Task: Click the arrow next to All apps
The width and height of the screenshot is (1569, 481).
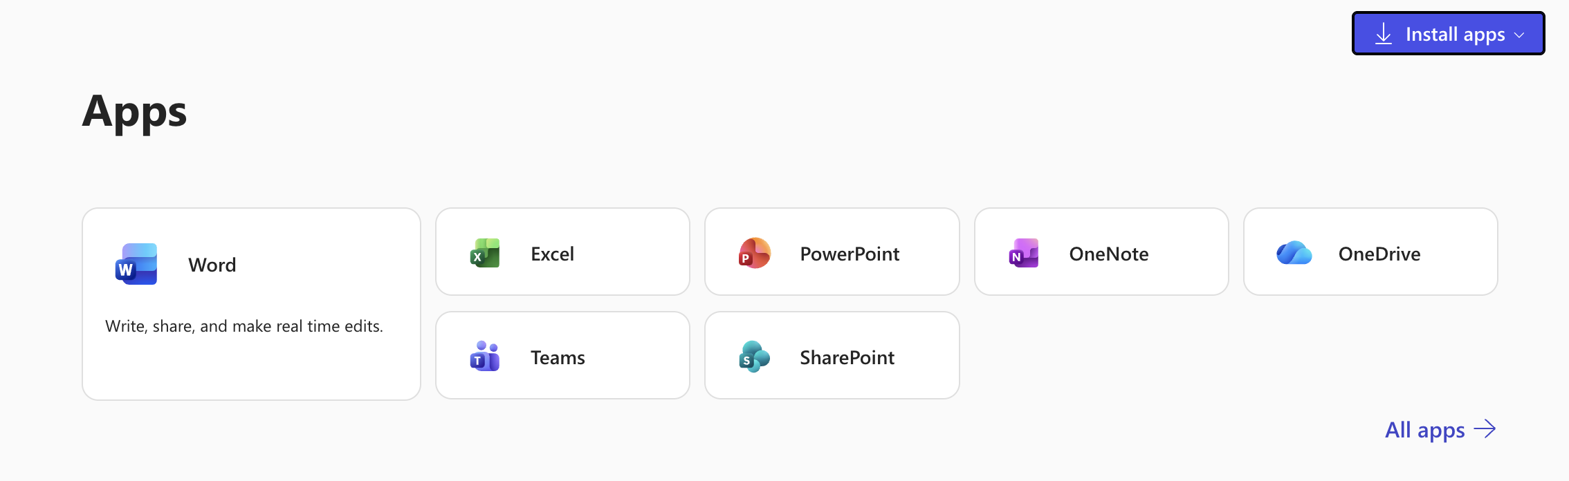Action: (x=1485, y=429)
